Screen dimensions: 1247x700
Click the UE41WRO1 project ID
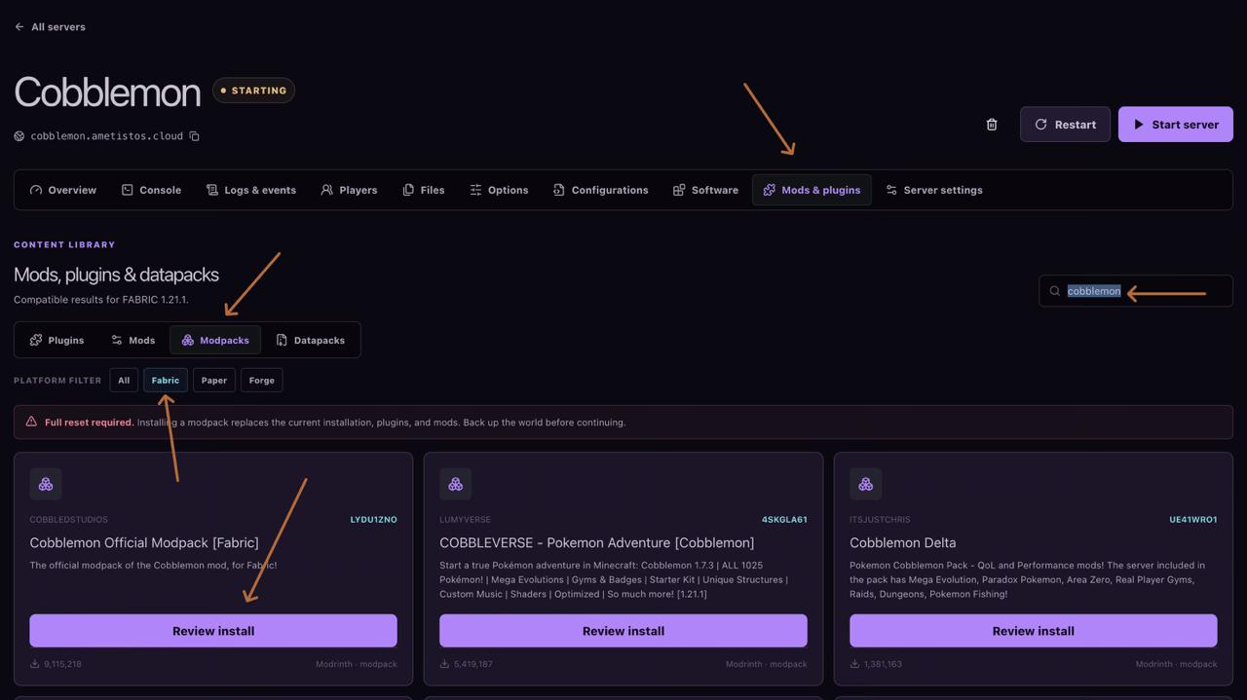[x=1193, y=520]
